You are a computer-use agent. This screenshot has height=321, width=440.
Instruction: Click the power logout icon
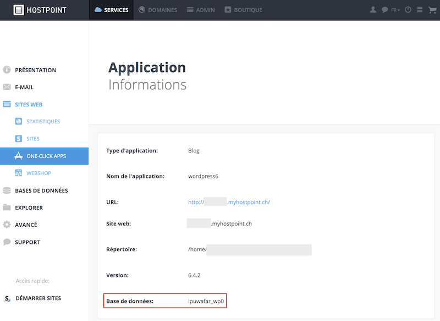(408, 10)
